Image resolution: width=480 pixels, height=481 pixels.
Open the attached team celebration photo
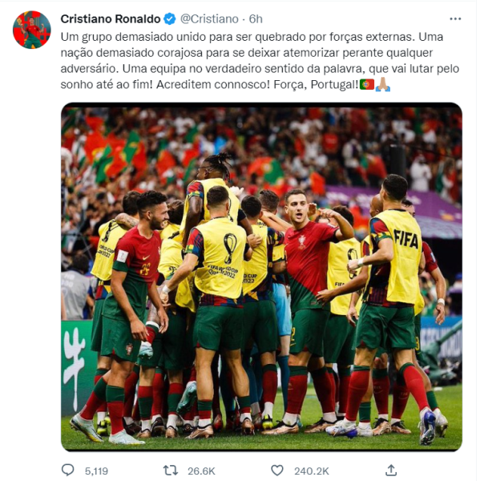[x=261, y=277]
